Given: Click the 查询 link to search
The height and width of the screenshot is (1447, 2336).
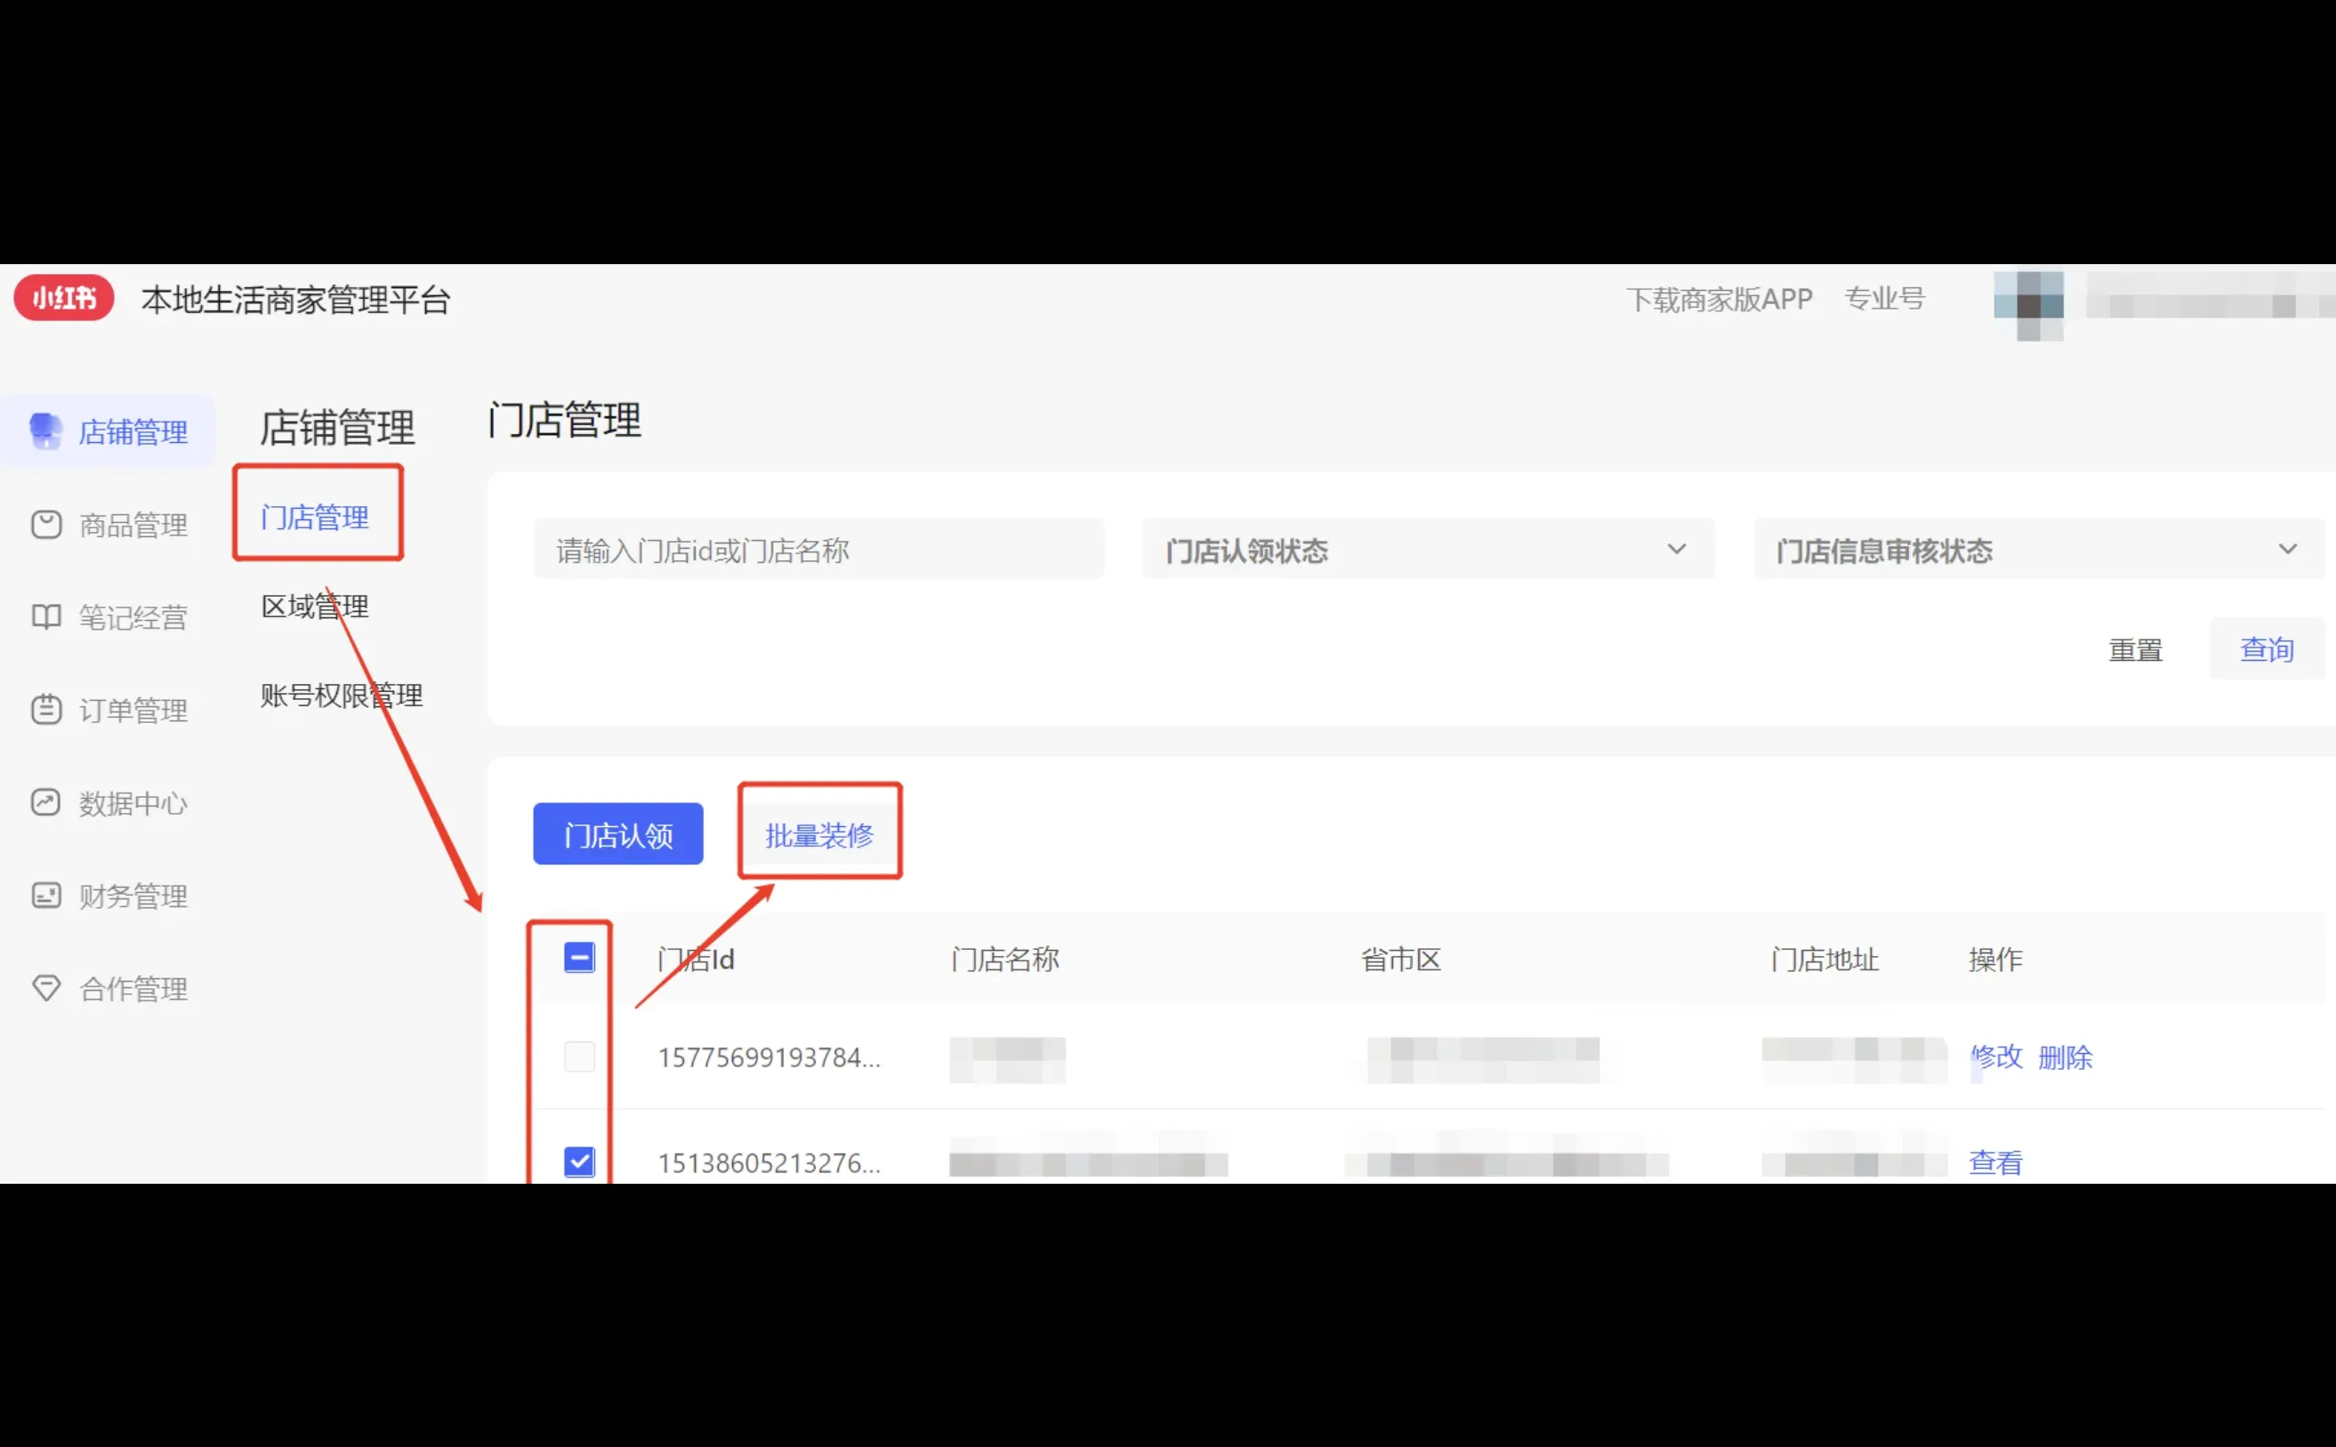Looking at the screenshot, I should tap(2266, 649).
